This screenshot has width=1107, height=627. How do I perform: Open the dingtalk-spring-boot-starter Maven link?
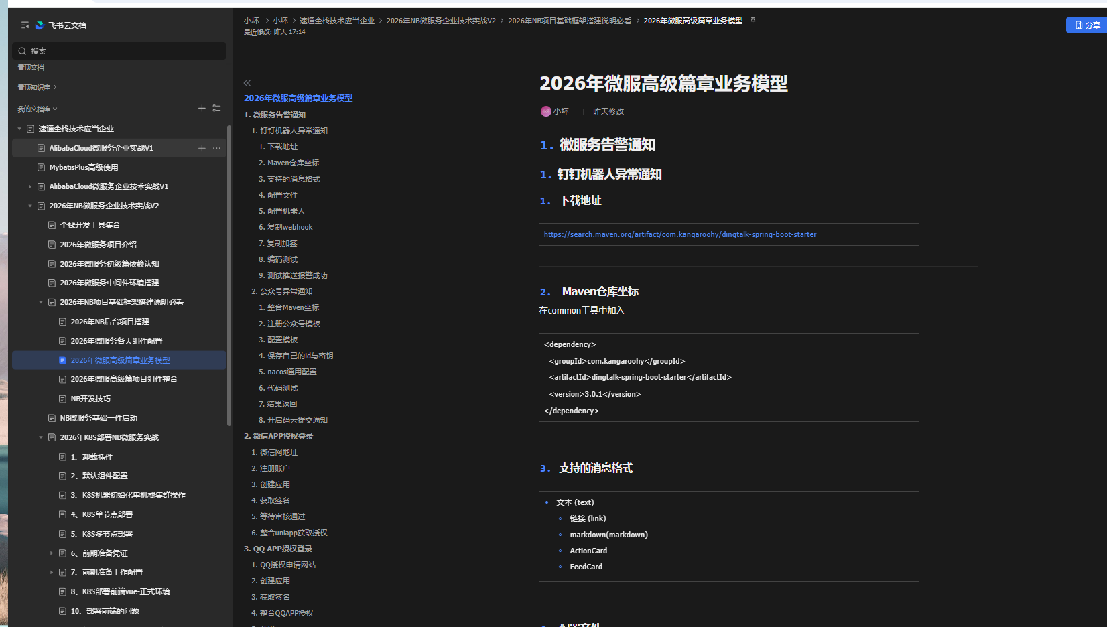point(679,234)
